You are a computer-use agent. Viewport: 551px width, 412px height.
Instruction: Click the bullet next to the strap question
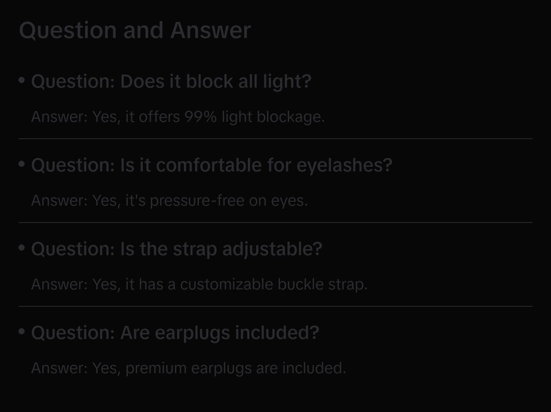(x=22, y=248)
